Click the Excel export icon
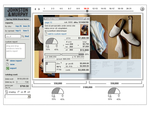Screen dimensions: 151x113 pyautogui.click(x=8, y=68)
